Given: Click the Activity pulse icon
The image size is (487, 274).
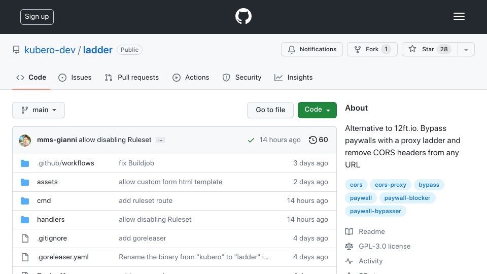Looking at the screenshot, I should (x=349, y=261).
